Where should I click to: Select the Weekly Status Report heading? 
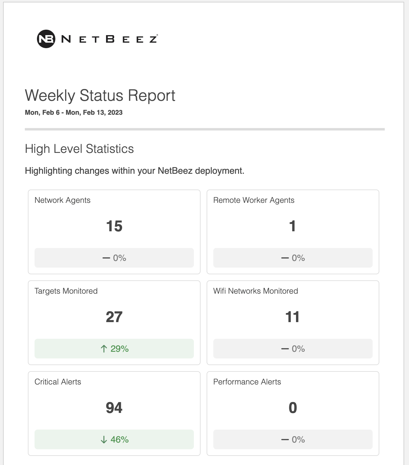tap(100, 96)
